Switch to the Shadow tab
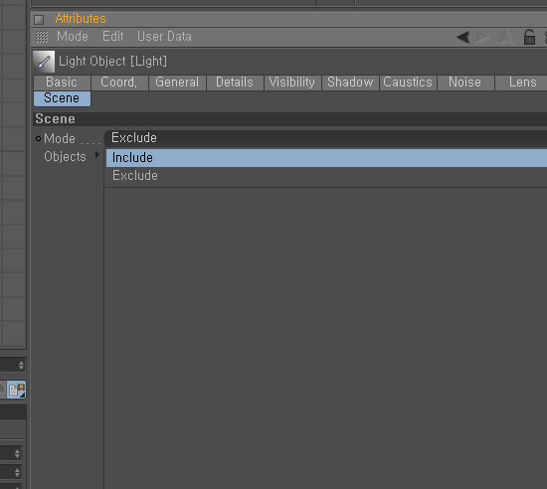Screen dimensions: 547x489 (350, 82)
